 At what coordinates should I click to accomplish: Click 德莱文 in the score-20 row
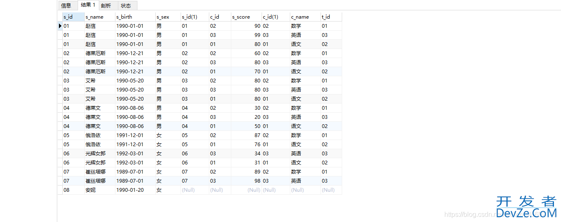click(x=93, y=117)
